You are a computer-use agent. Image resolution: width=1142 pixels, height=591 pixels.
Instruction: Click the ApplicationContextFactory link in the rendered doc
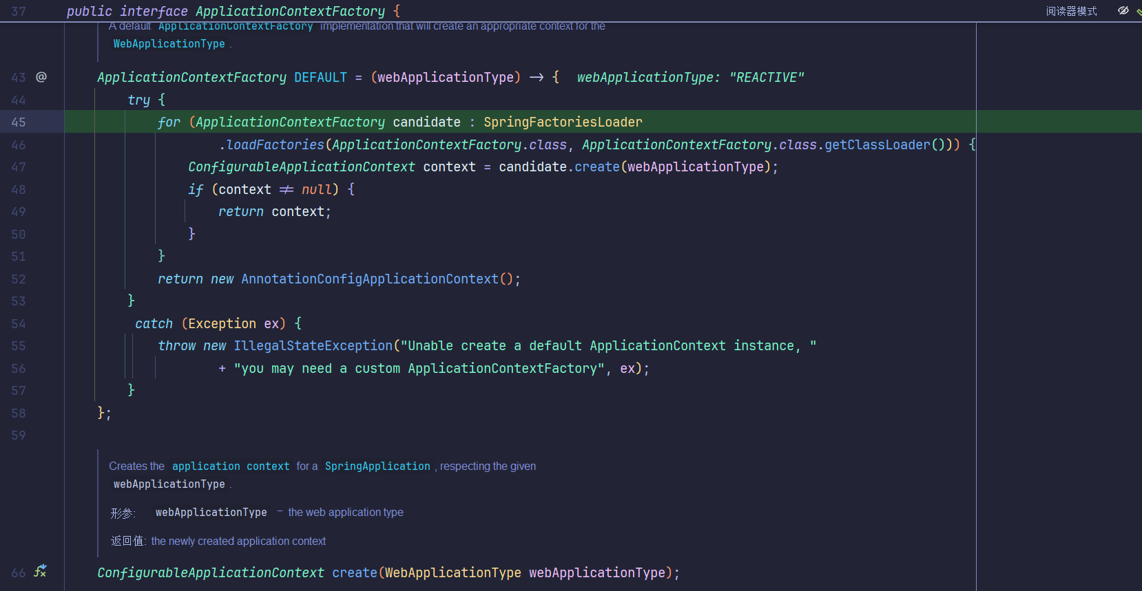point(236,26)
